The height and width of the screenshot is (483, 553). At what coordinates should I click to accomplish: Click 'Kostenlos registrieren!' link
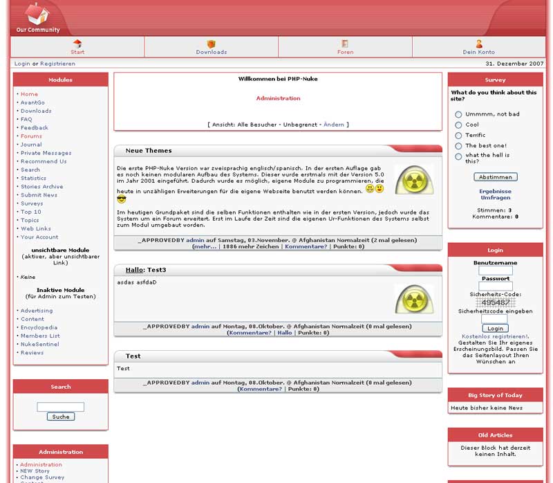(495, 336)
